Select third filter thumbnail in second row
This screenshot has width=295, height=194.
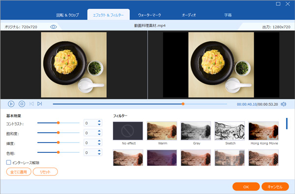[x=196, y=158]
